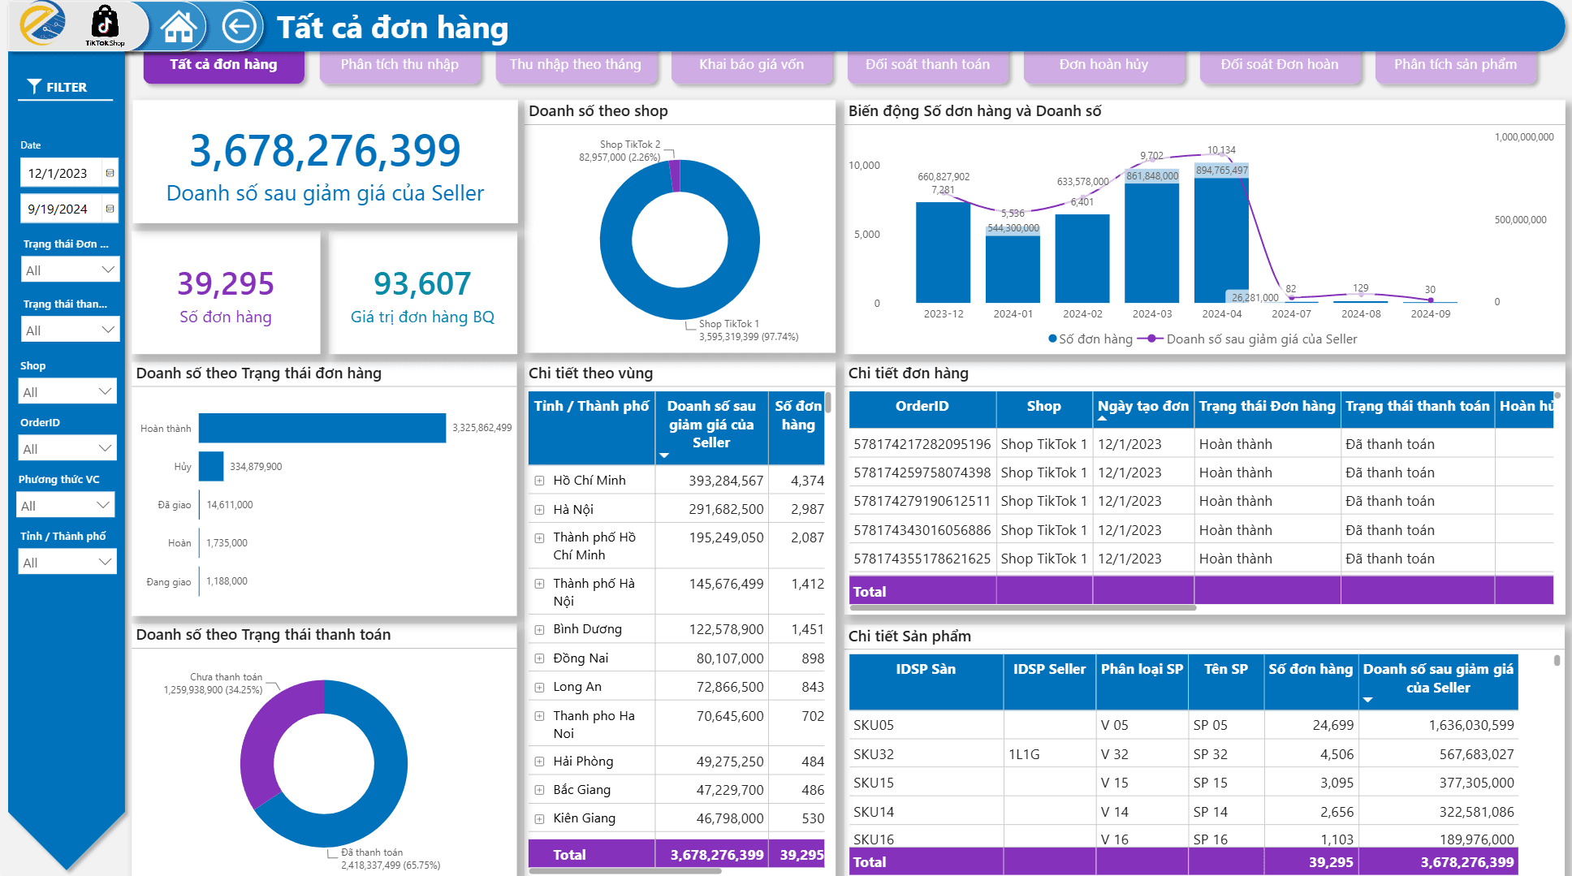1572x876 pixels.
Task: Expand Bắc Giang row plus icon
Action: click(539, 790)
